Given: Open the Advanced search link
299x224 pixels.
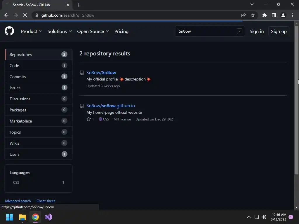Looking at the screenshot, I should 18,201.
